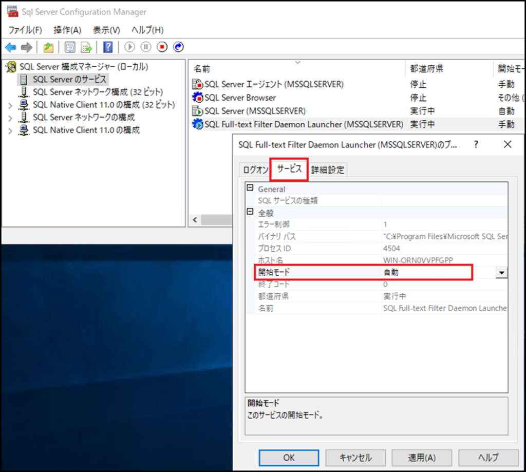This screenshot has height=472, width=526.
Task: Open the ファイル(F) menu
Action: [x=25, y=30]
